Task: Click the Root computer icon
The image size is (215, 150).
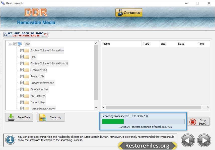Action: coord(20,44)
